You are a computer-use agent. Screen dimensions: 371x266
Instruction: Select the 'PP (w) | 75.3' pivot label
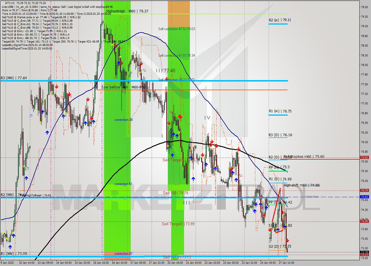coord(279,167)
